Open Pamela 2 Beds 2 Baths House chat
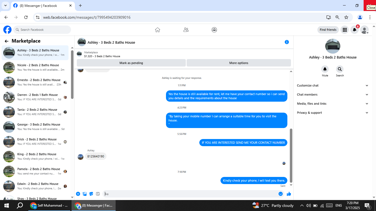Image resolution: width=376 pixels, height=211 pixels. (x=35, y=171)
